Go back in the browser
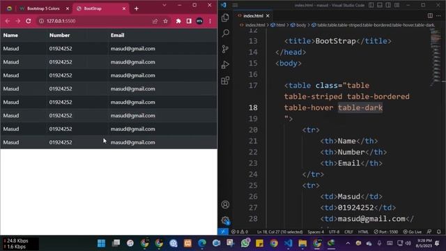Image resolution: width=446 pixels, height=251 pixels. [x=8, y=21]
